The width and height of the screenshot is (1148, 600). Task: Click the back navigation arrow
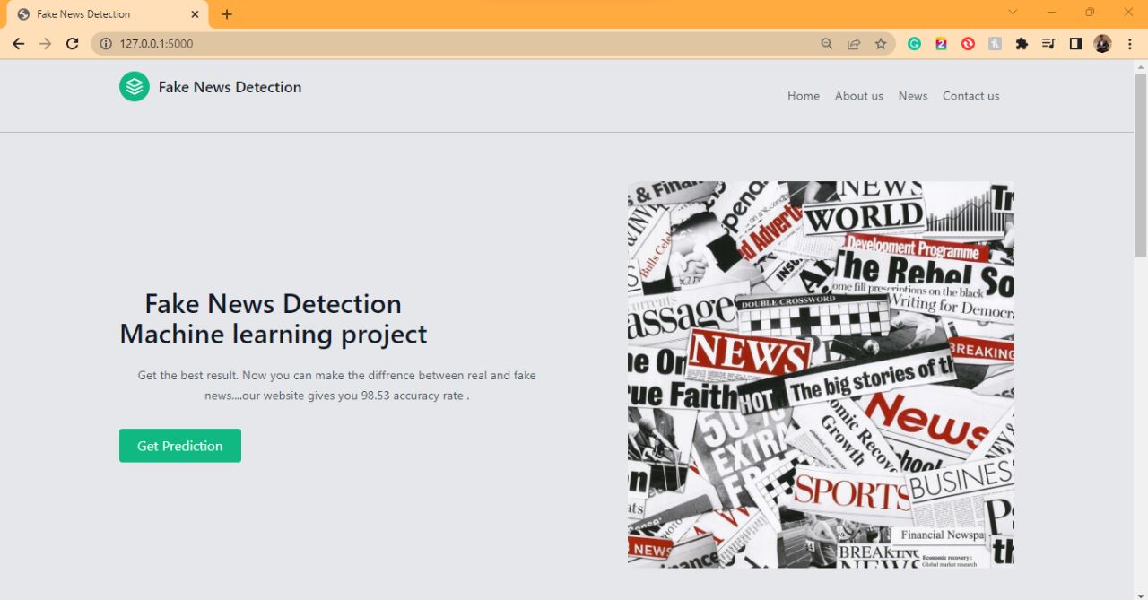pos(18,43)
